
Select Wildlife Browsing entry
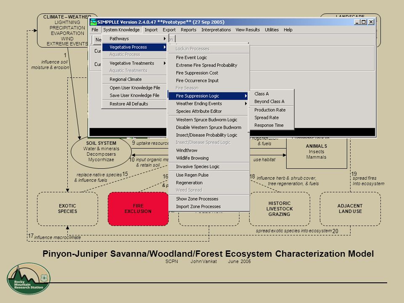[208, 158]
